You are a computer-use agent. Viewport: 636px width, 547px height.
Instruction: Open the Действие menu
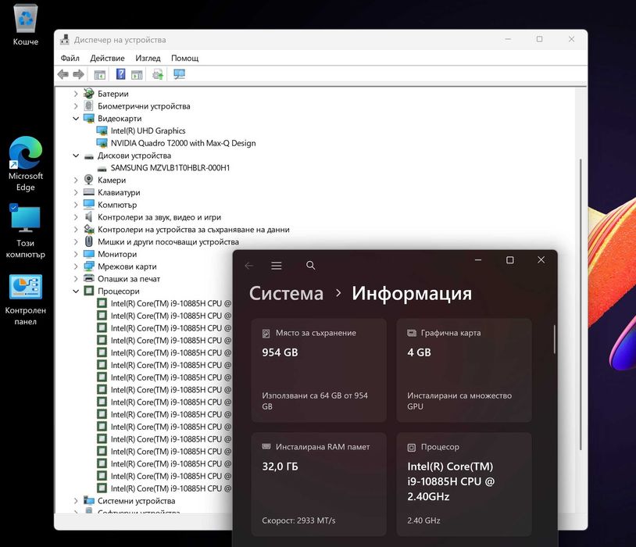107,58
